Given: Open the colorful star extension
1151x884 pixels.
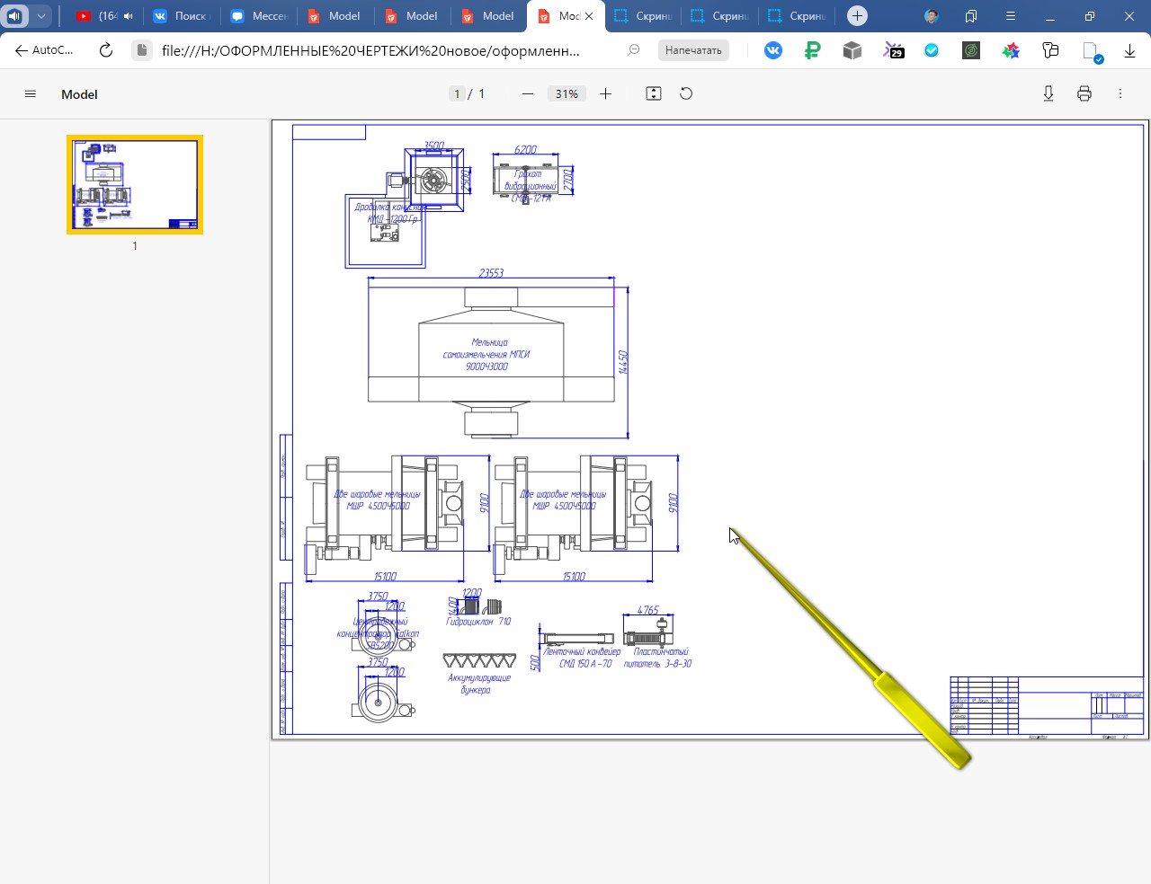Looking at the screenshot, I should [1011, 51].
